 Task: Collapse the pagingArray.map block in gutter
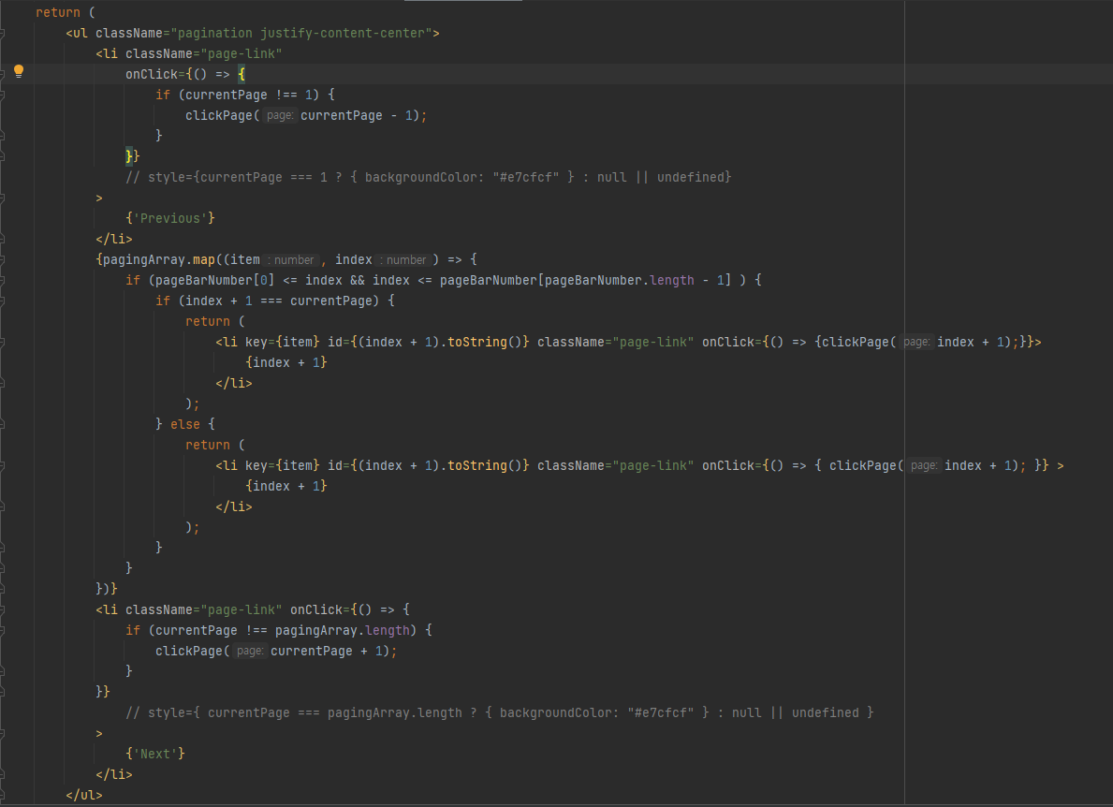point(2,259)
